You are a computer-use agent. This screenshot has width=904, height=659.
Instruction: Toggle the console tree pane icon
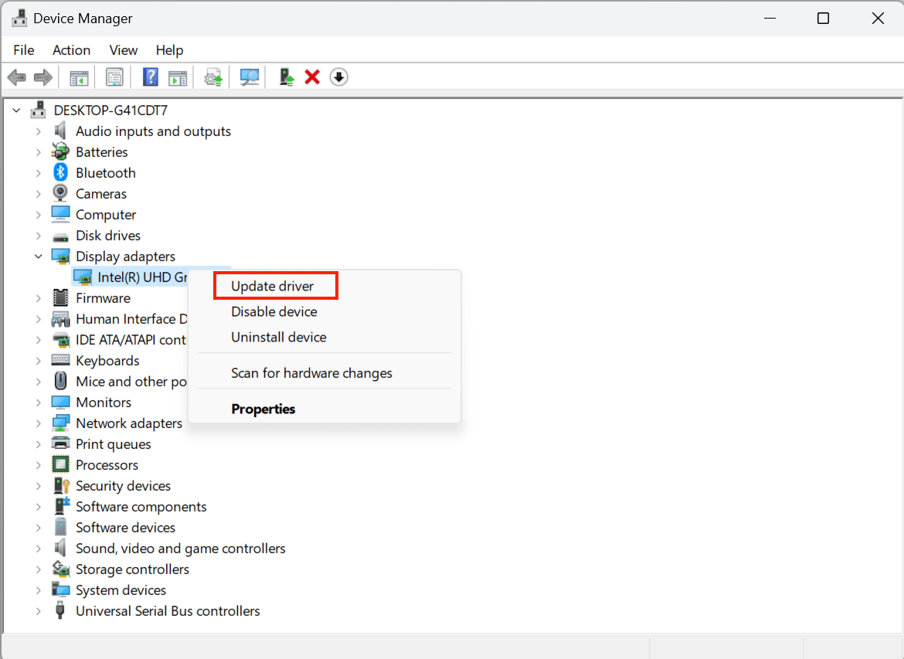(78, 76)
